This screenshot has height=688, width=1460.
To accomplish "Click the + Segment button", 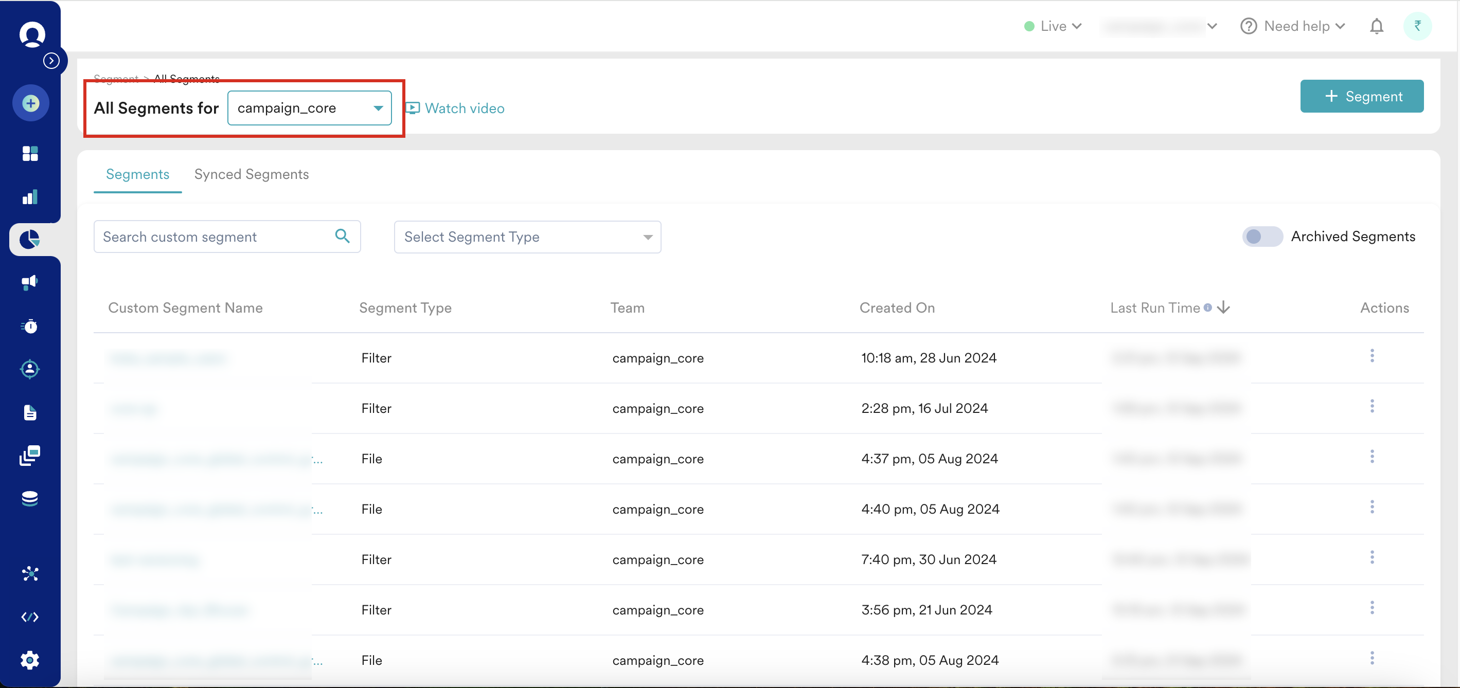I will pyautogui.click(x=1361, y=96).
